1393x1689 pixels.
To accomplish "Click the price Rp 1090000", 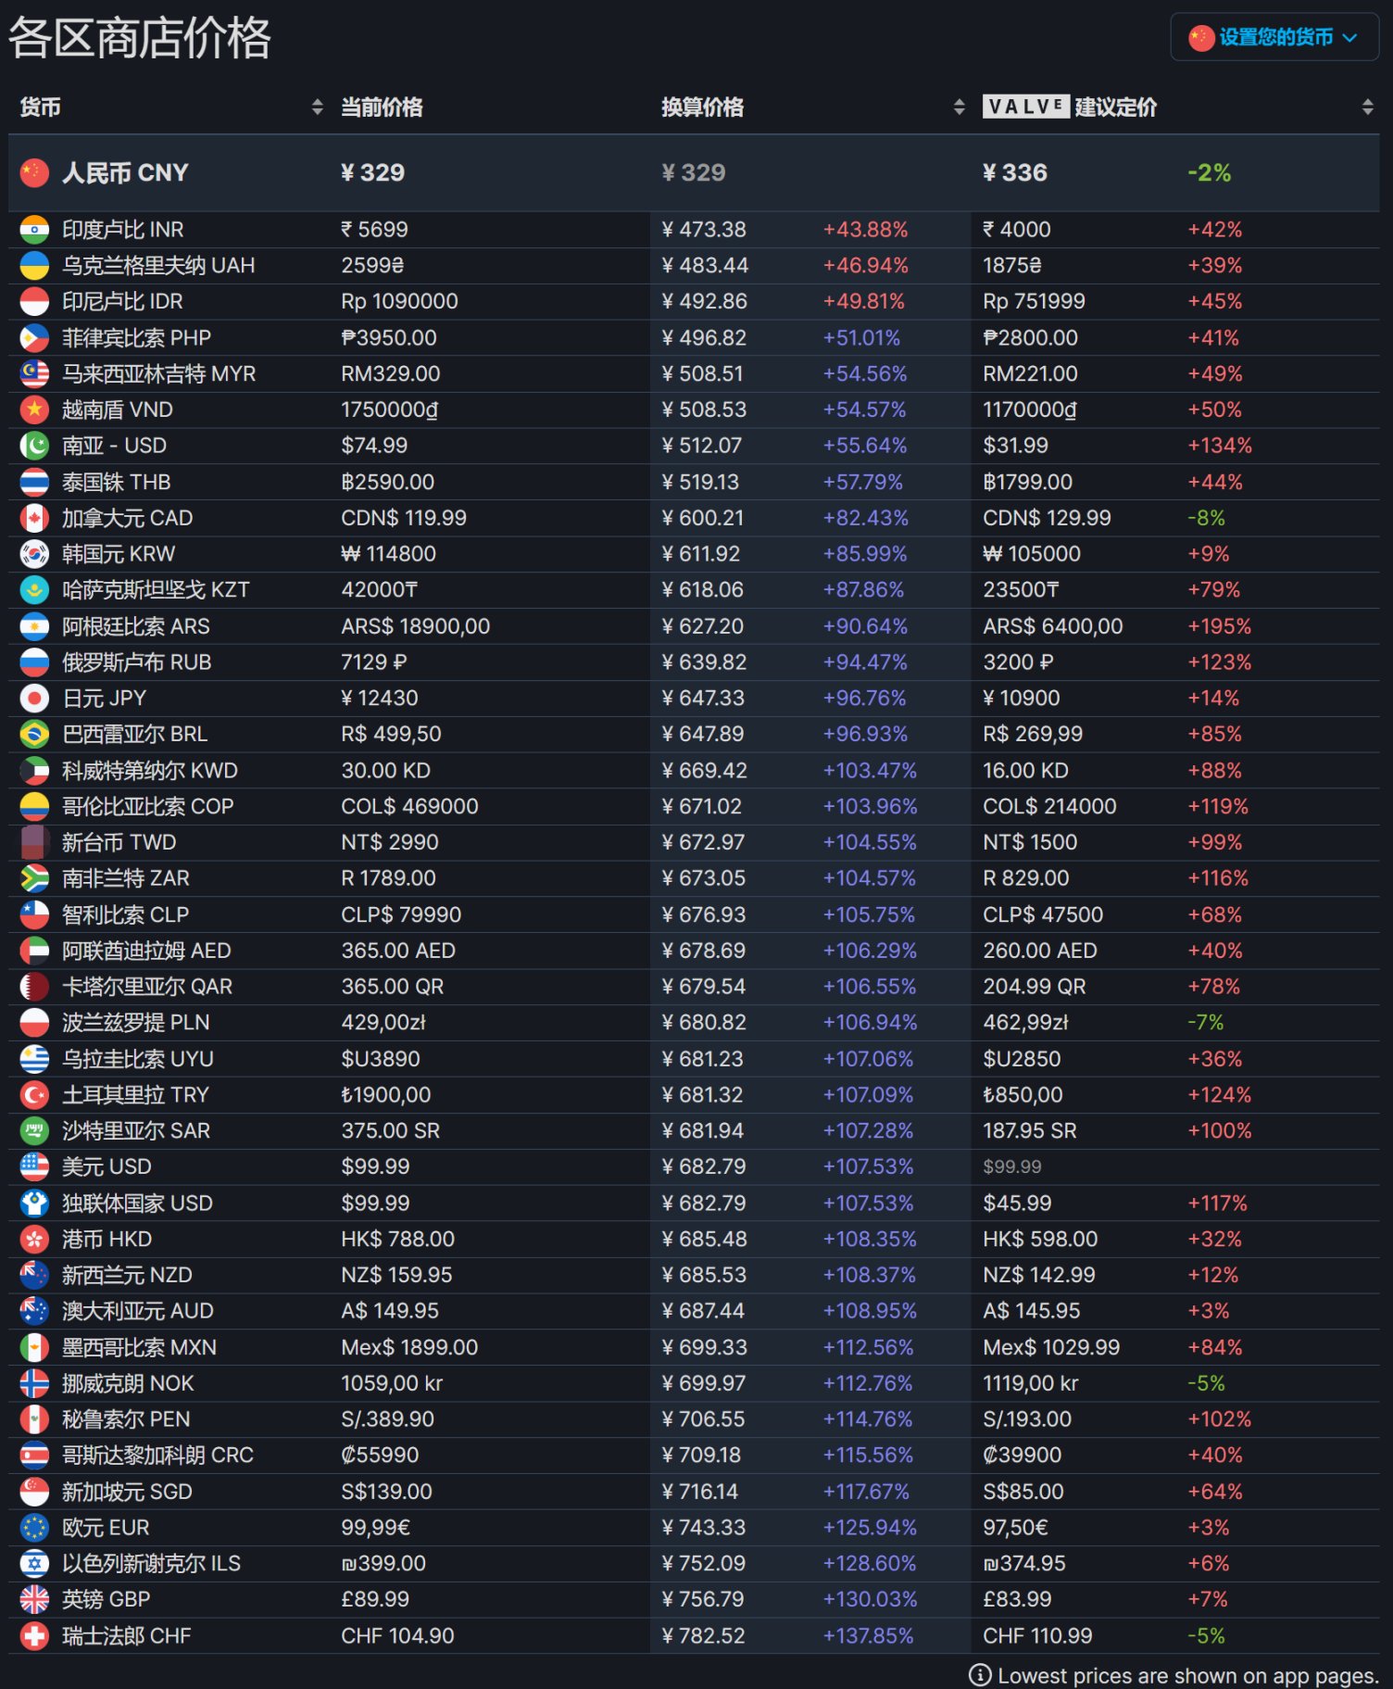I will click(x=399, y=302).
